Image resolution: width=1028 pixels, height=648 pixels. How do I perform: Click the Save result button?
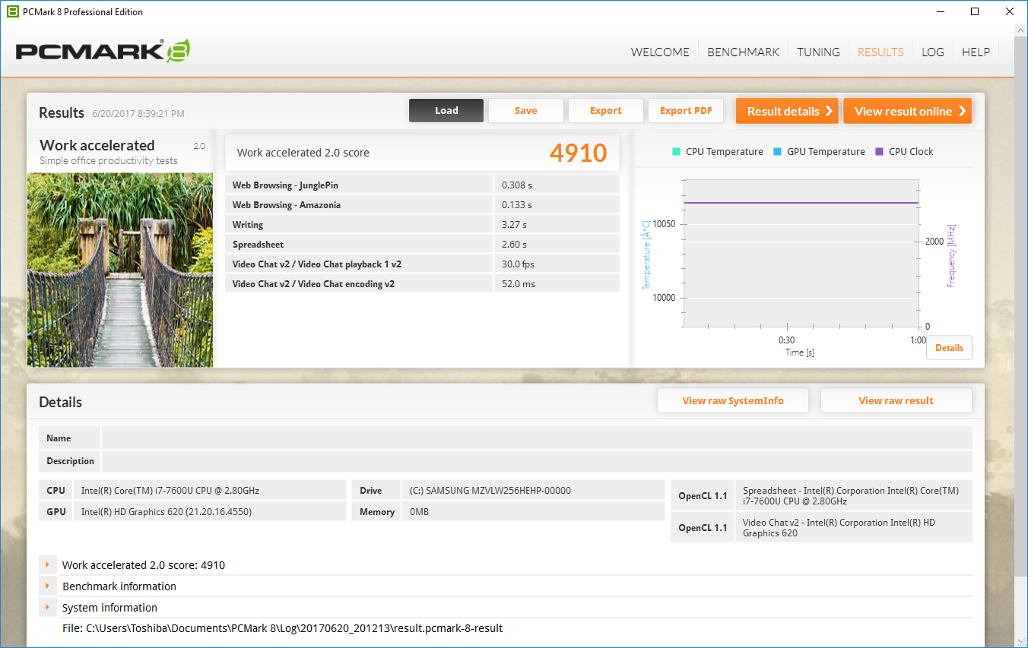[x=525, y=111]
